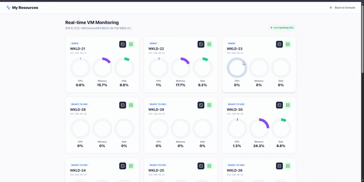This screenshot has height=182, width=364.
Task: Click the SEMIS tag on WKLD-22
Action: 153,43
